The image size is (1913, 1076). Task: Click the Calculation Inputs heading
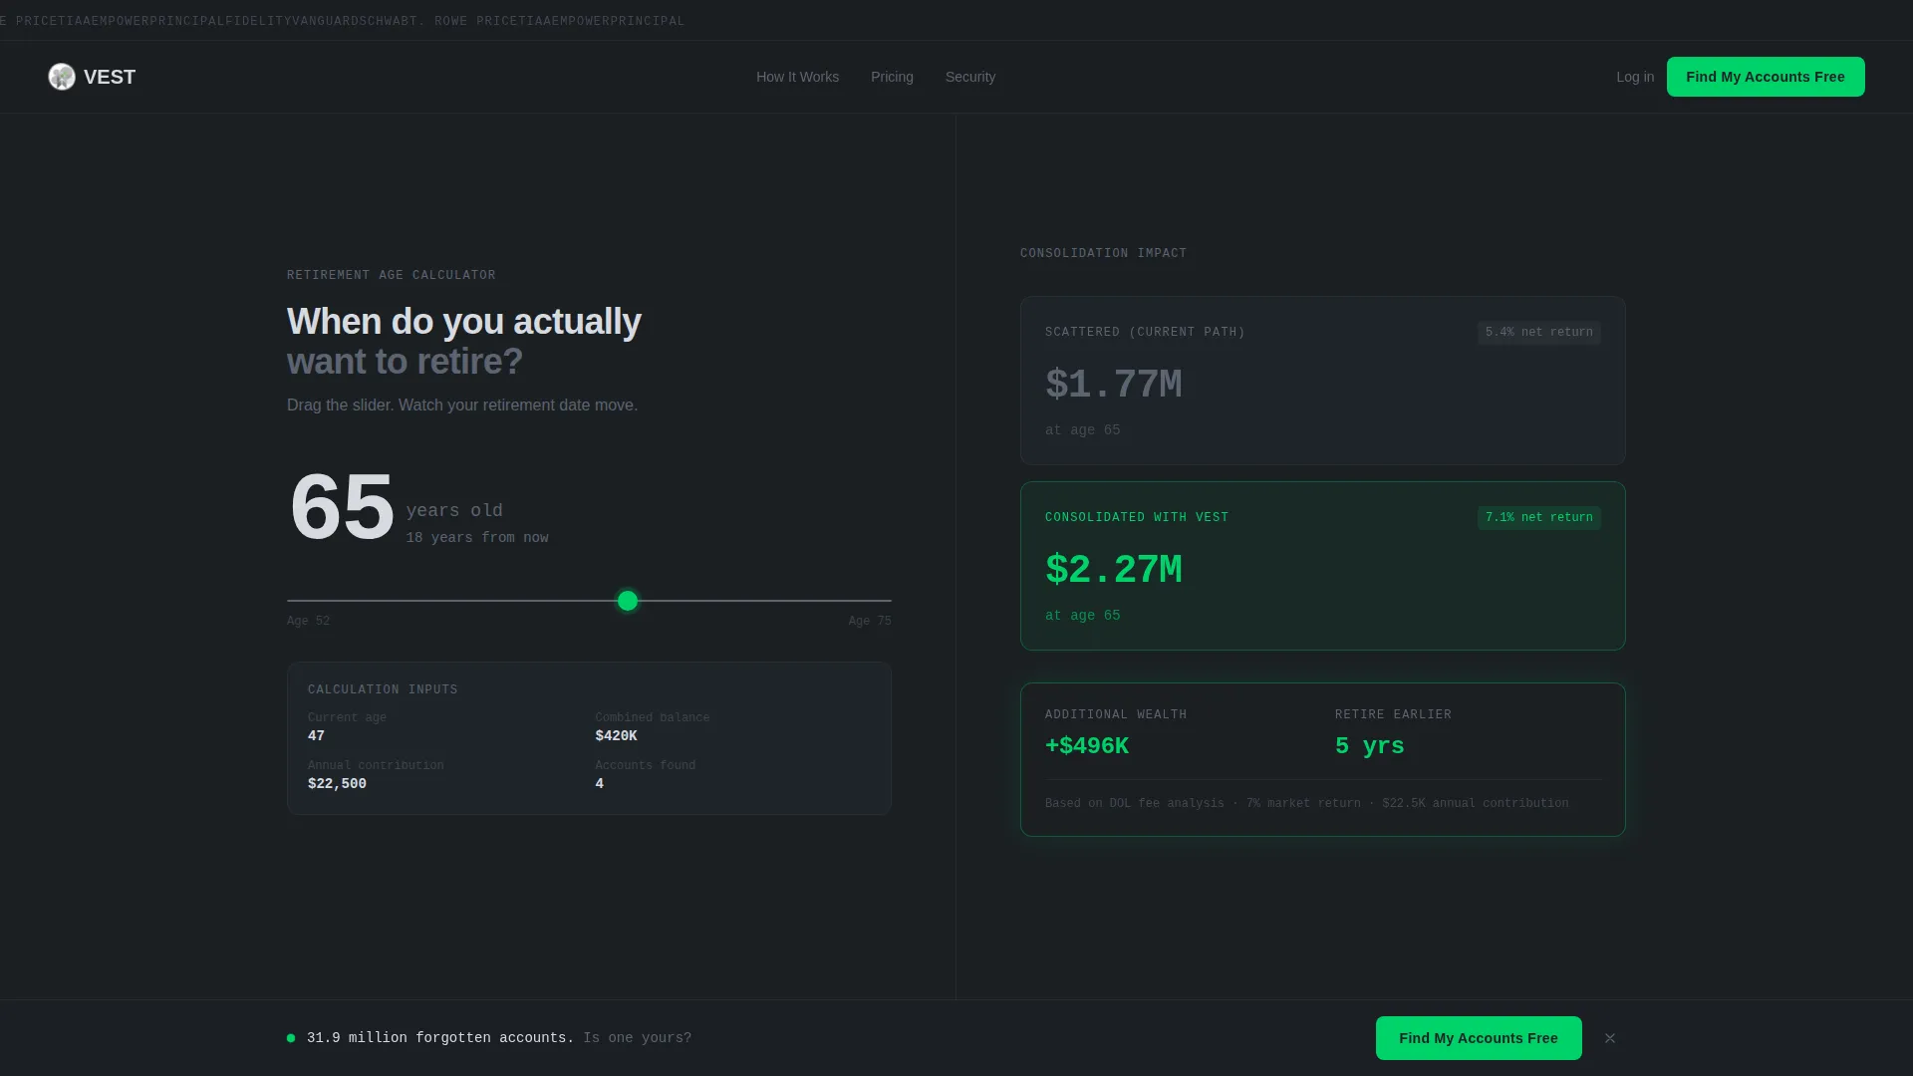click(383, 690)
